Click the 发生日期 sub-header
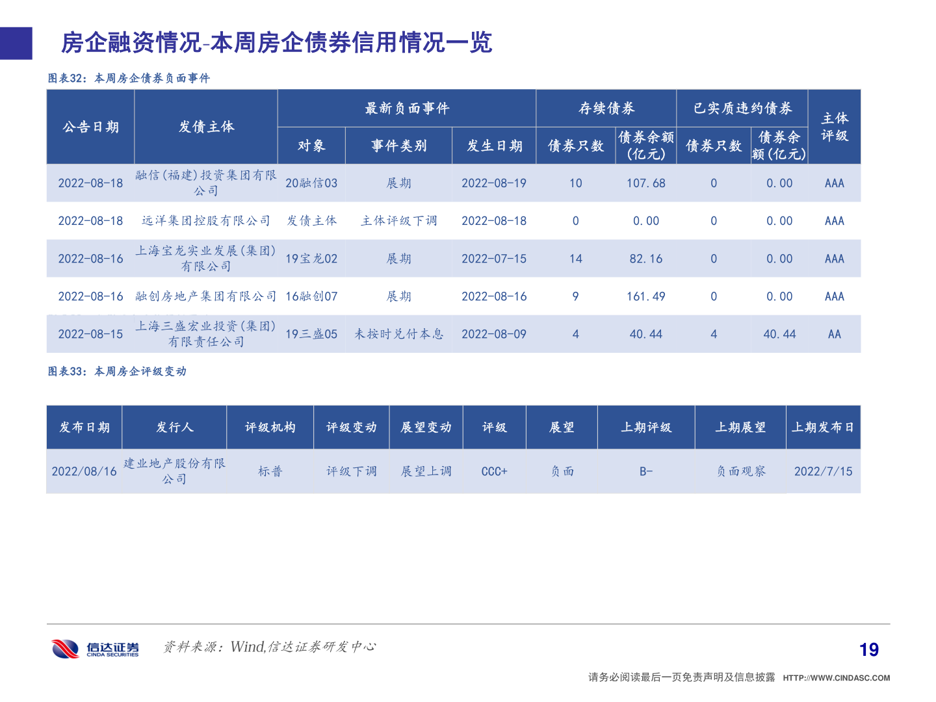Viewport: 936px width, 702px height. (494, 146)
